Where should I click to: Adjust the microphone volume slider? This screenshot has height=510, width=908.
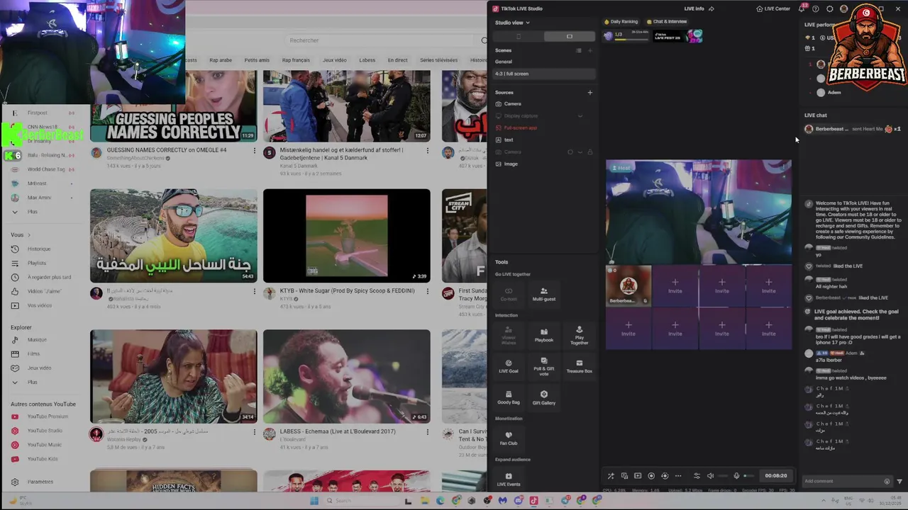click(x=748, y=476)
